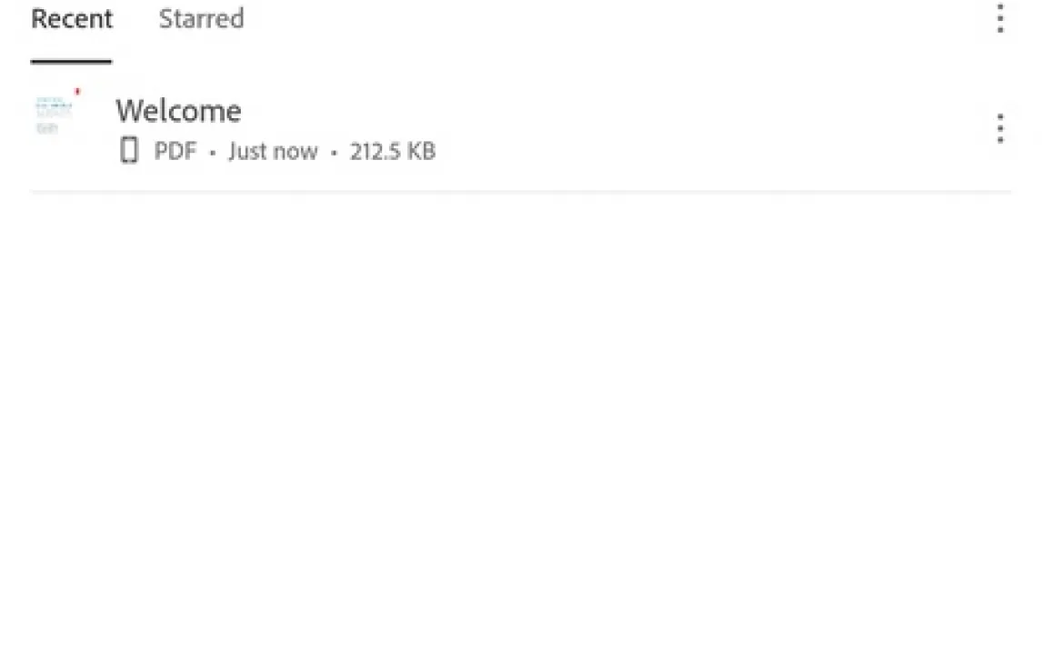
Task: Switch to the Starred tab
Action: (201, 18)
